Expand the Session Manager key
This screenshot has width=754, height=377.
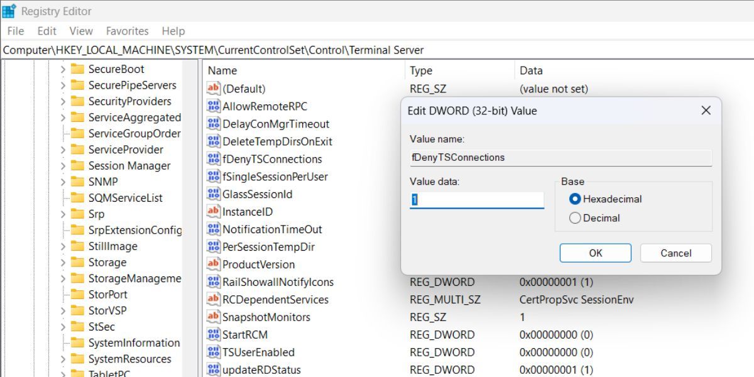[63, 166]
